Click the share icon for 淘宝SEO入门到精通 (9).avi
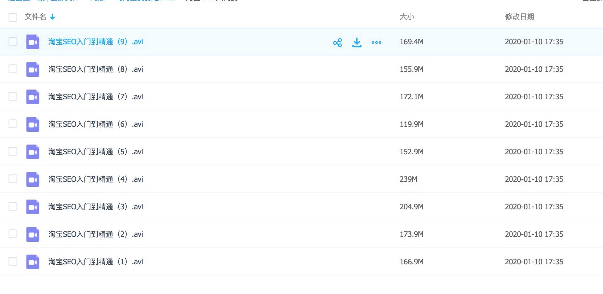 [337, 42]
